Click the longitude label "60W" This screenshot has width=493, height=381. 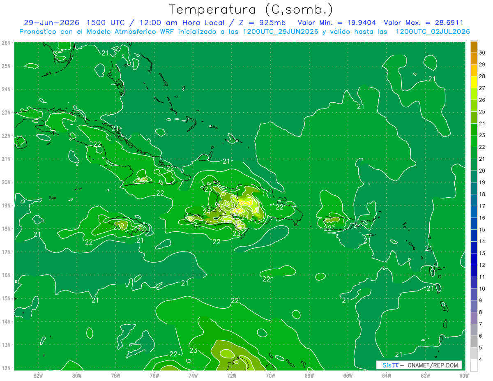click(x=464, y=375)
